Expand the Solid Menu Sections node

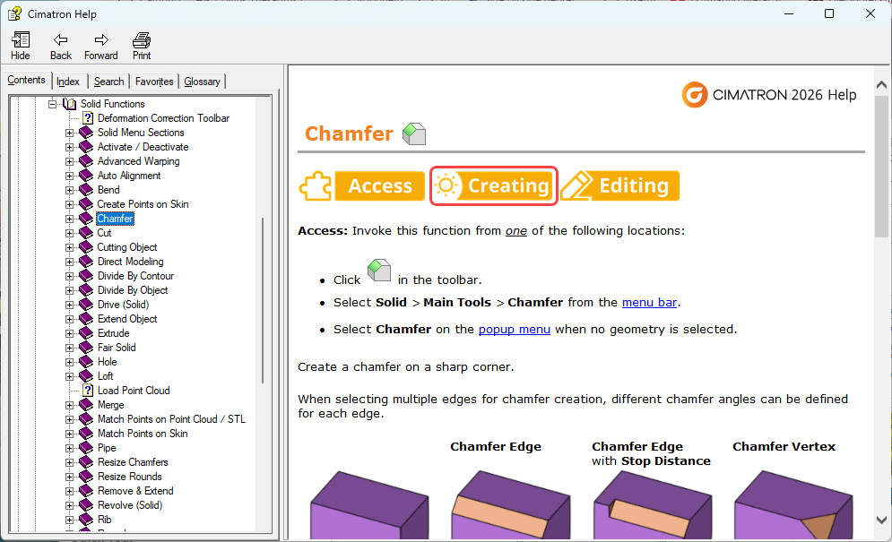69,133
